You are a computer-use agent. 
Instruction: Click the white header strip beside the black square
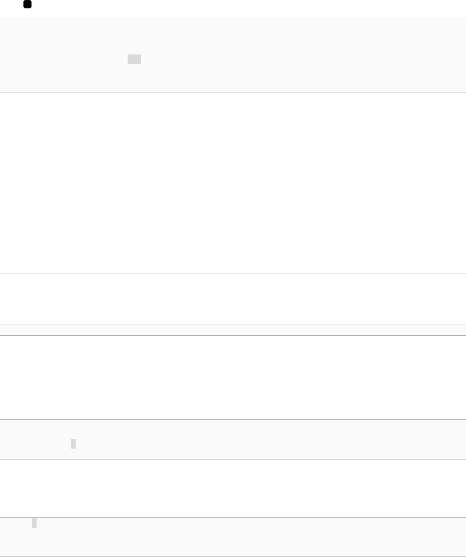point(248,8)
